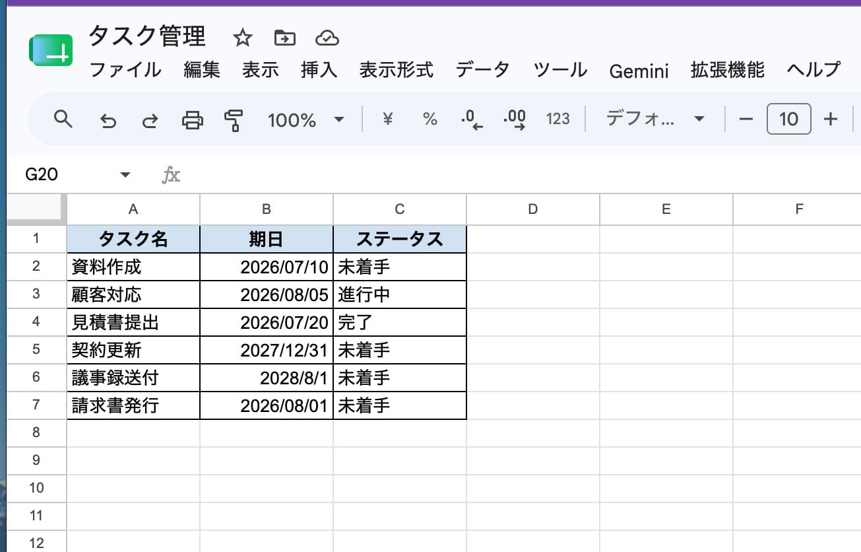
Task: Open the 123 number formats menu
Action: [x=558, y=120]
